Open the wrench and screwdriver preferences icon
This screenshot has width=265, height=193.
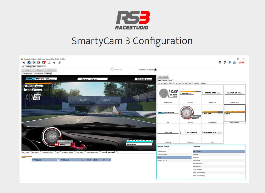coord(24,63)
